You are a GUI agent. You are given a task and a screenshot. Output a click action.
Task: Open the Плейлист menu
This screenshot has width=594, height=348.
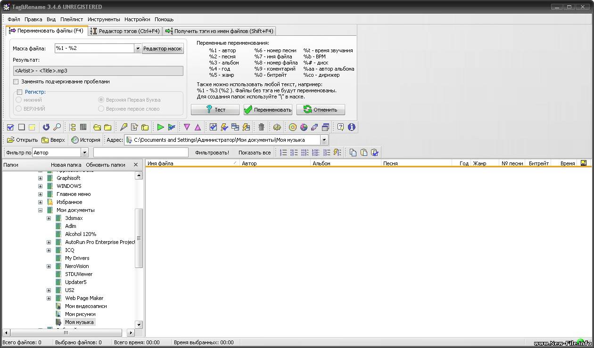(x=72, y=19)
